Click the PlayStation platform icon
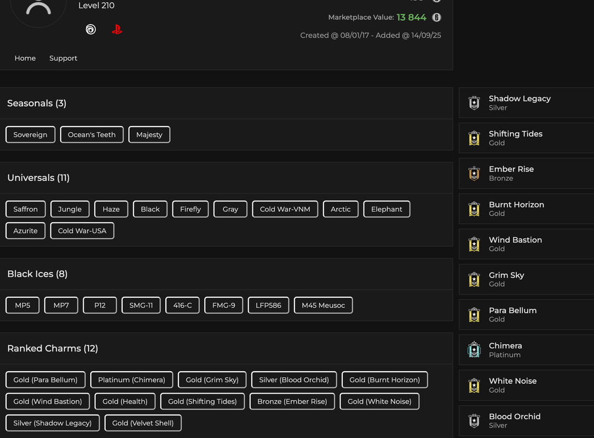 point(117,29)
